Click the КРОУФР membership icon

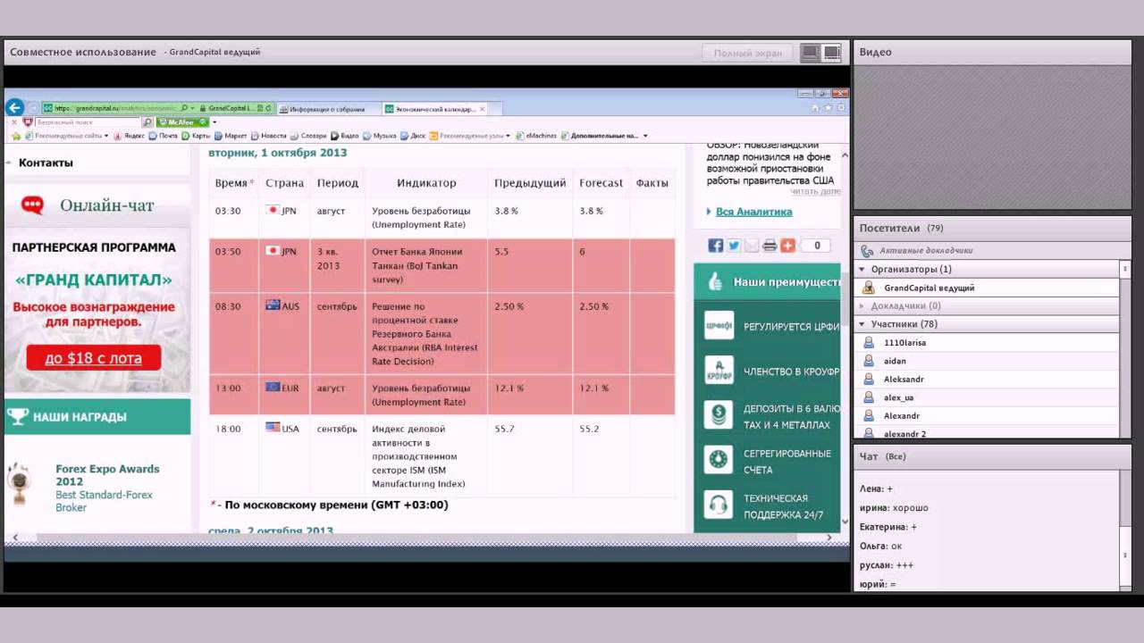pos(719,370)
